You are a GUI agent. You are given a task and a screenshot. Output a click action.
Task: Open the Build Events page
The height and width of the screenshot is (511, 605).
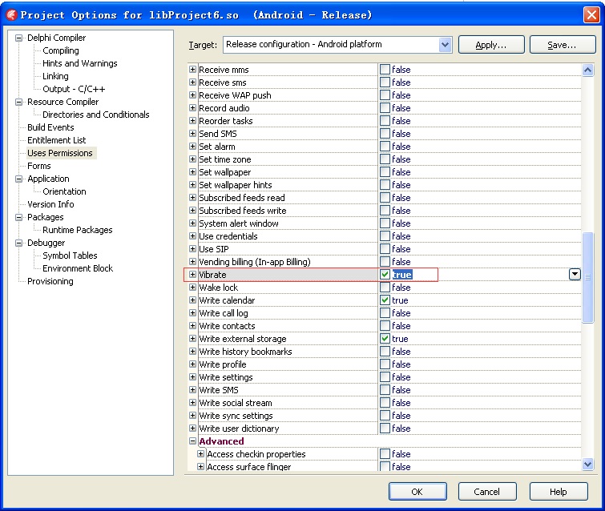click(50, 127)
